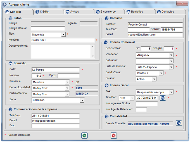The image size is (190, 142).
Task: Open the Crédito tab
Action: coord(49,12)
